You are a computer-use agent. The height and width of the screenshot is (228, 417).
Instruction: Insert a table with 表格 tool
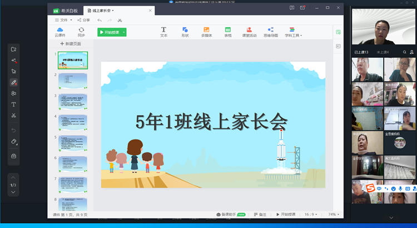[228, 32]
